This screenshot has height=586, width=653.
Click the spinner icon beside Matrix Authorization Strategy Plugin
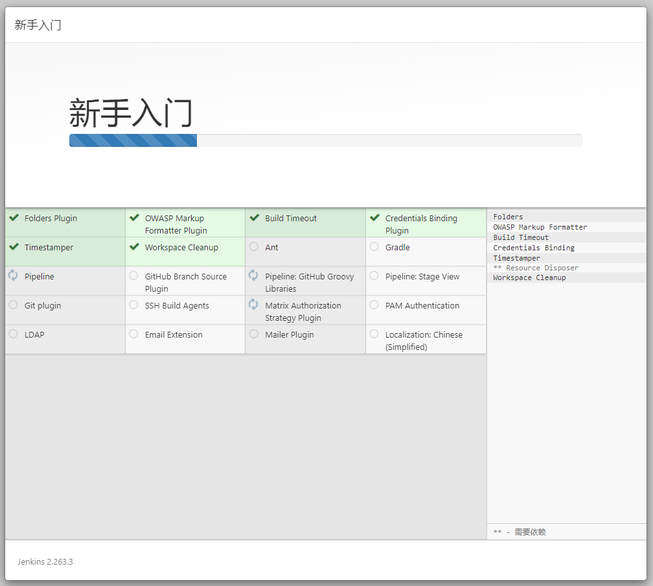click(254, 305)
